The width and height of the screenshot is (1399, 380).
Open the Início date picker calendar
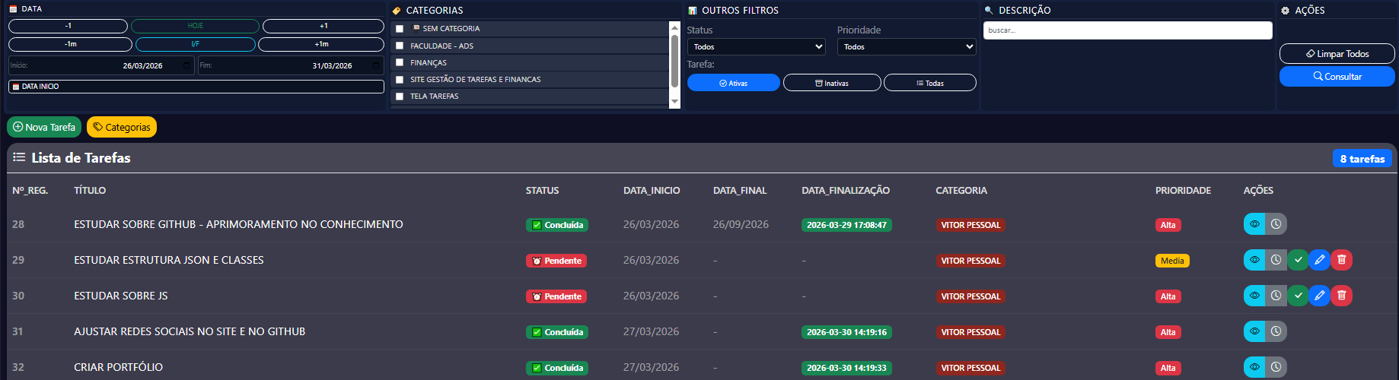187,65
